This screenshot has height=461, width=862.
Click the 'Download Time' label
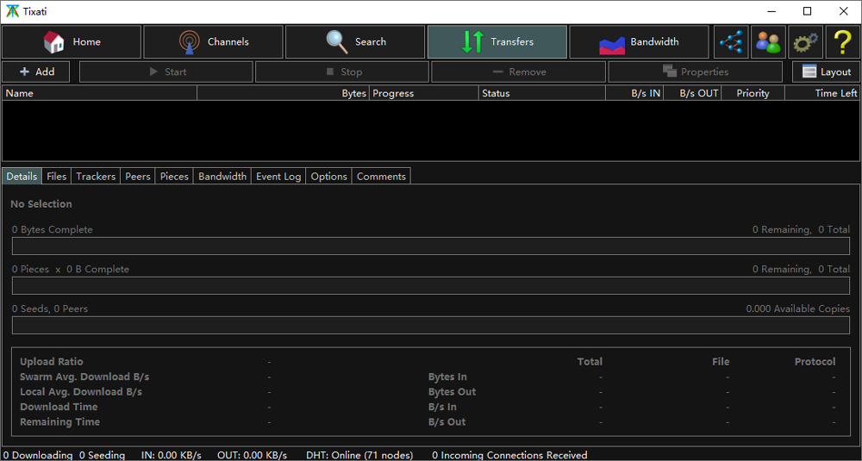tap(59, 408)
